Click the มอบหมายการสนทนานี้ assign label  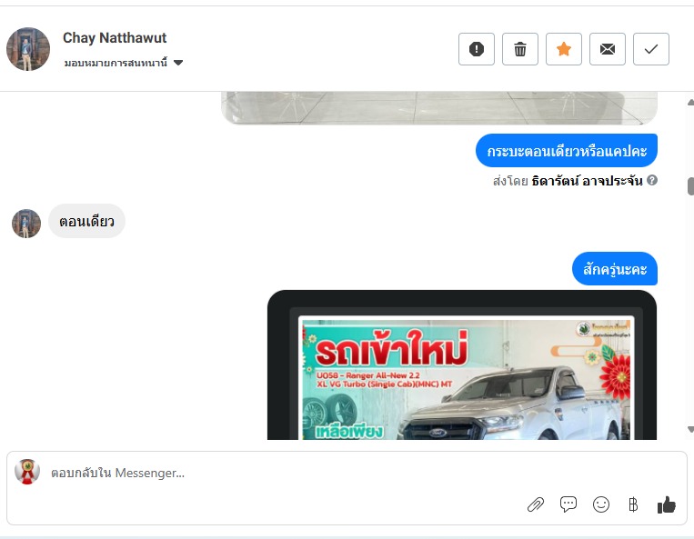(116, 63)
